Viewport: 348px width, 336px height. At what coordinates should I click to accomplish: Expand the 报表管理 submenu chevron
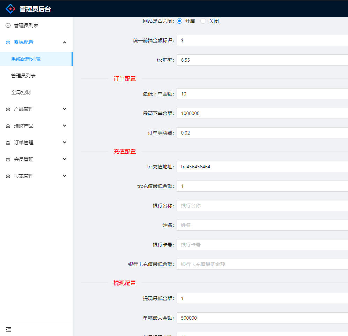coord(65,176)
